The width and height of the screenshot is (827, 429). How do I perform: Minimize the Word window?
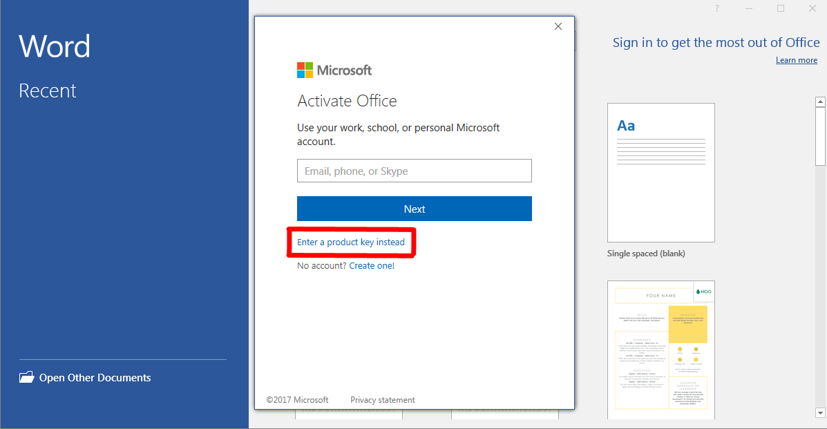click(x=749, y=8)
